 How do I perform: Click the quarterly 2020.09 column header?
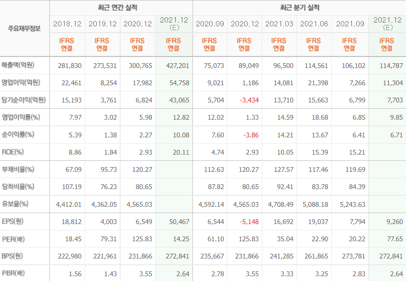click(210, 24)
